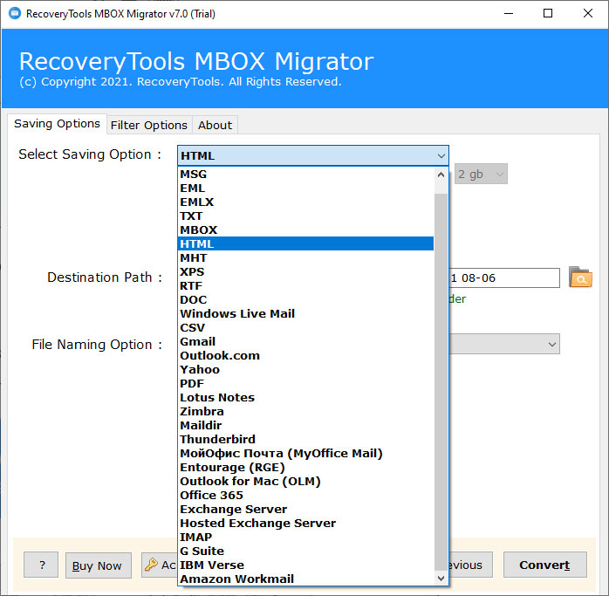The image size is (609, 596).
Task: Select Maildir format option
Action: 305,426
